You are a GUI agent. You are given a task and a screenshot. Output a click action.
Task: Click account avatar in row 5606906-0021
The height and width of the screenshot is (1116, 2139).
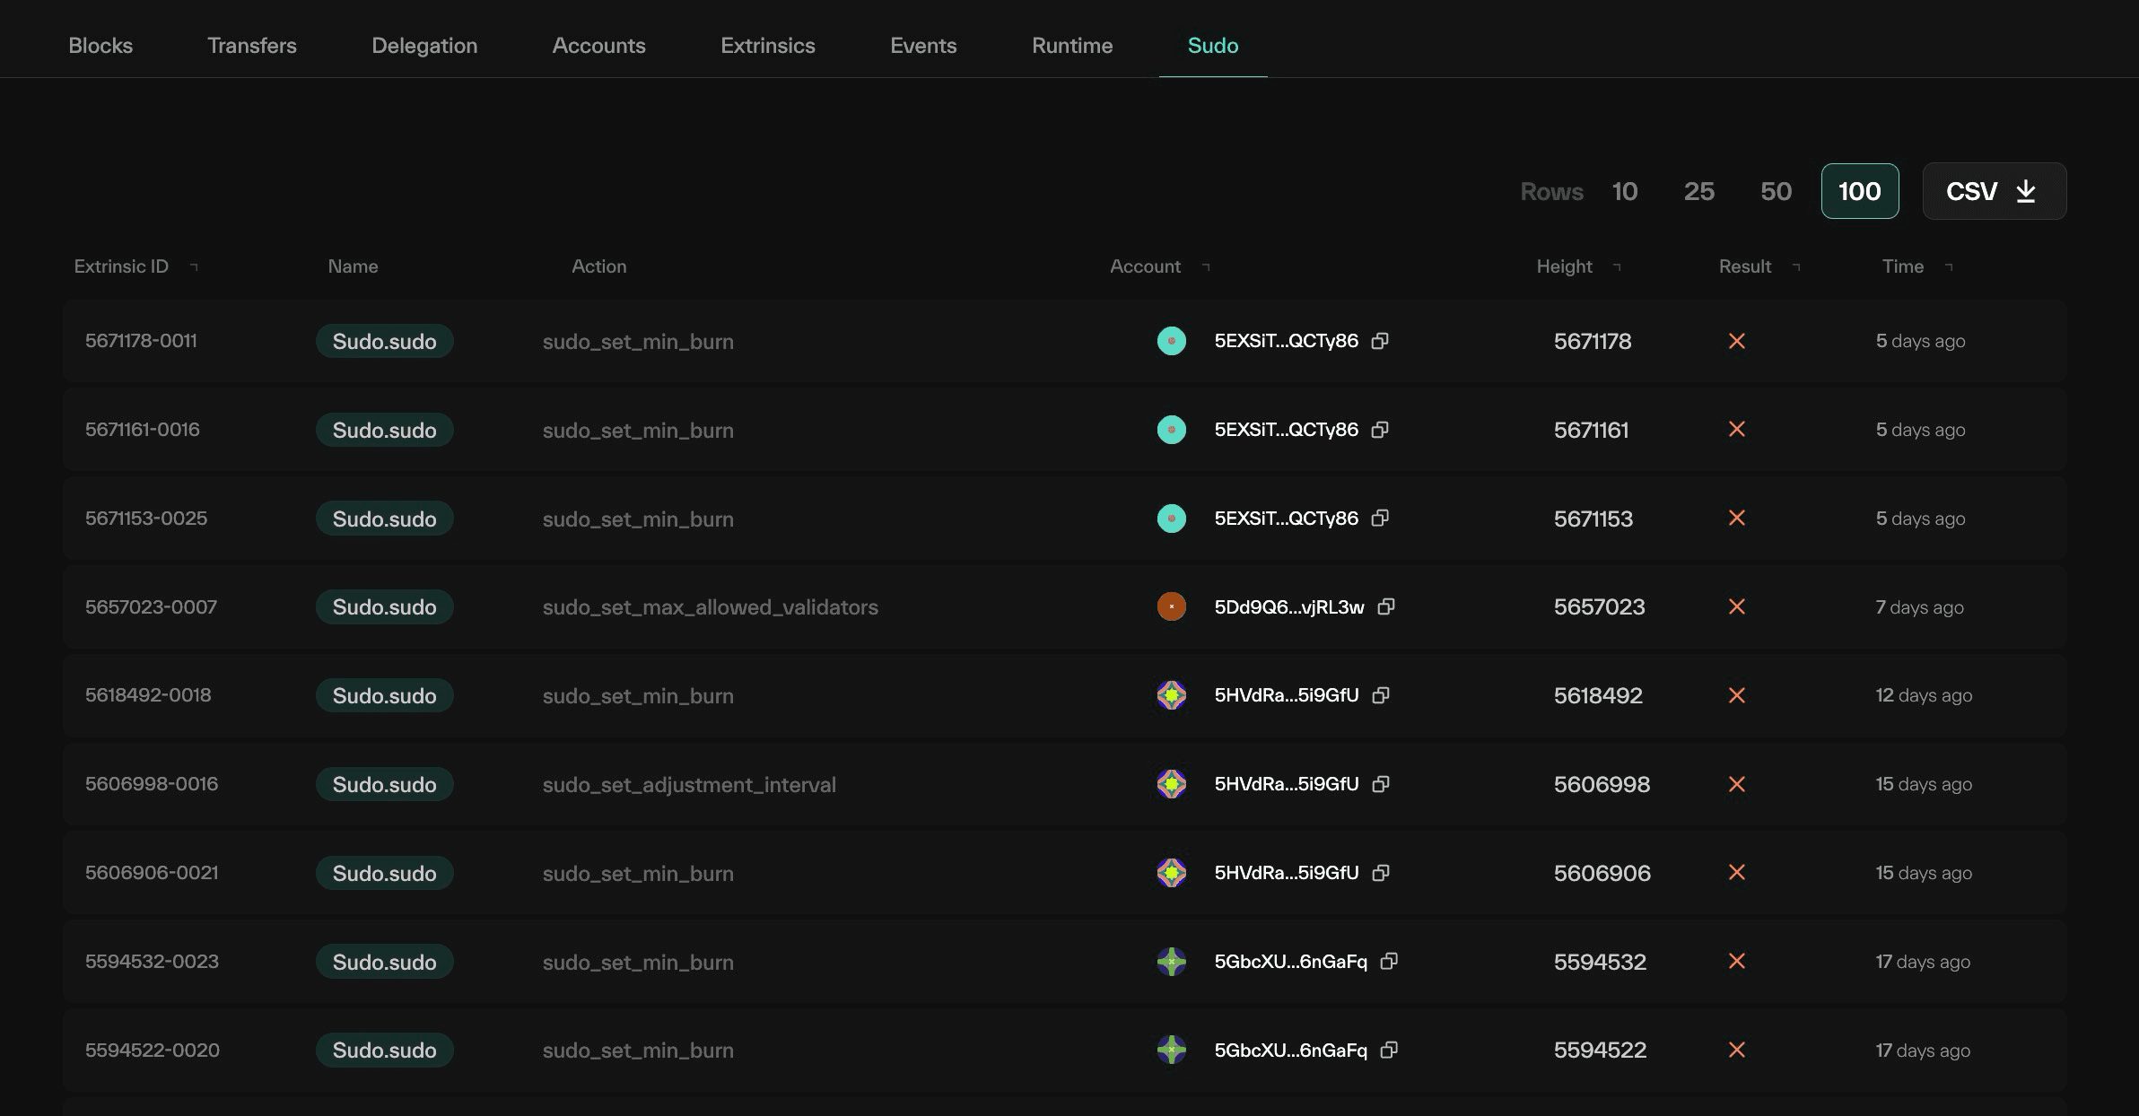pos(1171,872)
